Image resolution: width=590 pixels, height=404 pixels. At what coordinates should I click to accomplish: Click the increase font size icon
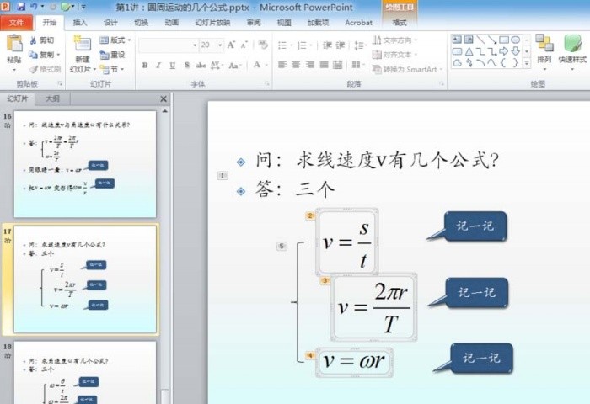(x=231, y=45)
